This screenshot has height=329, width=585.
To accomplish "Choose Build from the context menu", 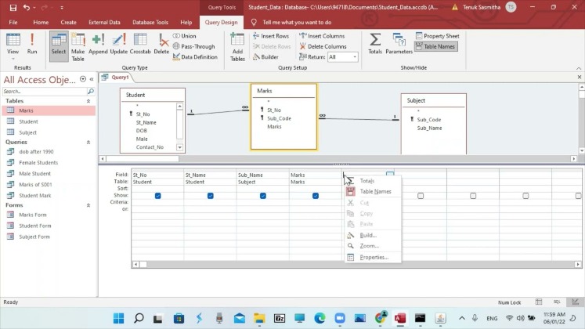I will click(x=367, y=235).
